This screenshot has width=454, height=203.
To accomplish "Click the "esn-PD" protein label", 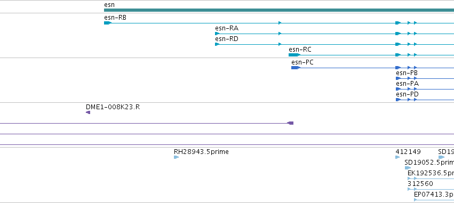I will coord(407,94).
